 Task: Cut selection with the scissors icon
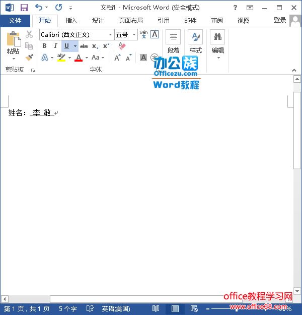29,34
